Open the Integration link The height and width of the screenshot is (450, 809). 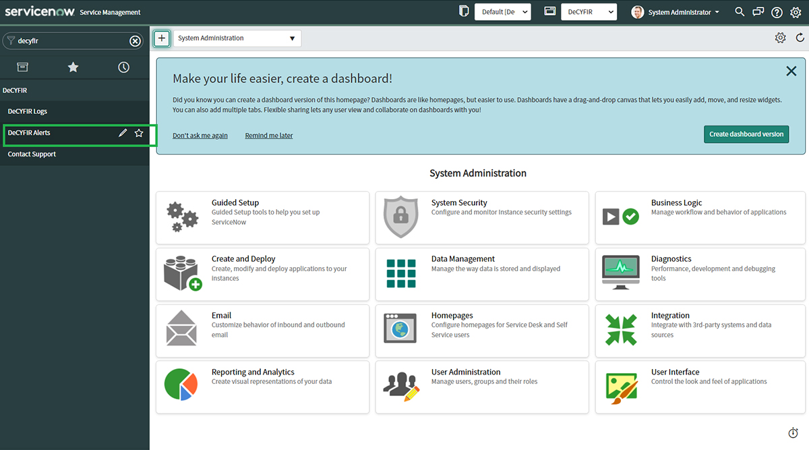pyautogui.click(x=670, y=316)
